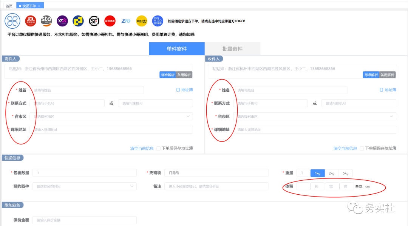Select the yellow 韵达 carrier logo
408x226 pixels.
[142, 21]
